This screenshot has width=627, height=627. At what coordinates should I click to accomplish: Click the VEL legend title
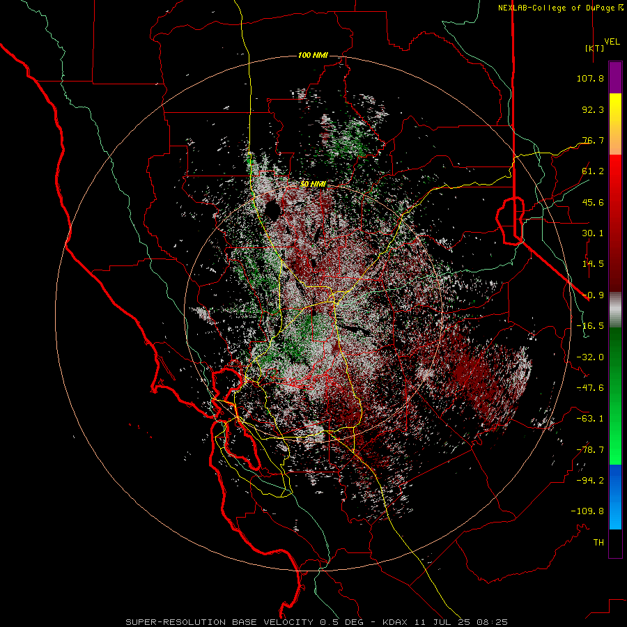tap(612, 42)
